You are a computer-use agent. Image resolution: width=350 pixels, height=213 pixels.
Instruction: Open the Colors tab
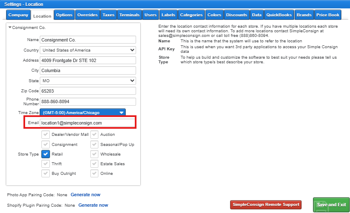(x=214, y=15)
